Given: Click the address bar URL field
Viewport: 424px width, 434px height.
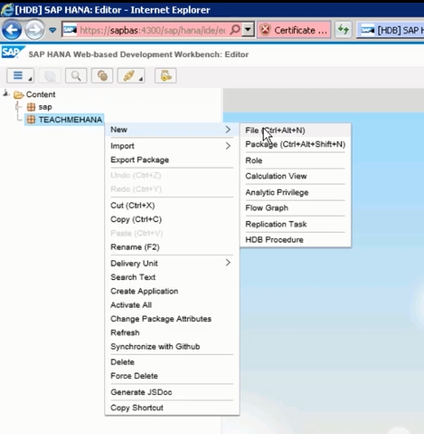Looking at the screenshot, I should pyautogui.click(x=152, y=30).
